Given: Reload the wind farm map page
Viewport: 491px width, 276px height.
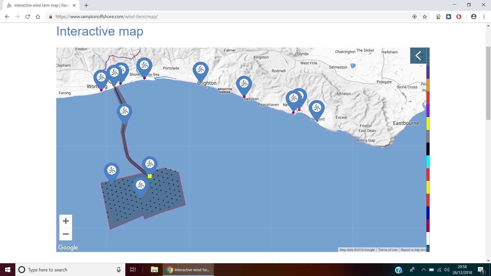Looking at the screenshot, I should [28, 17].
